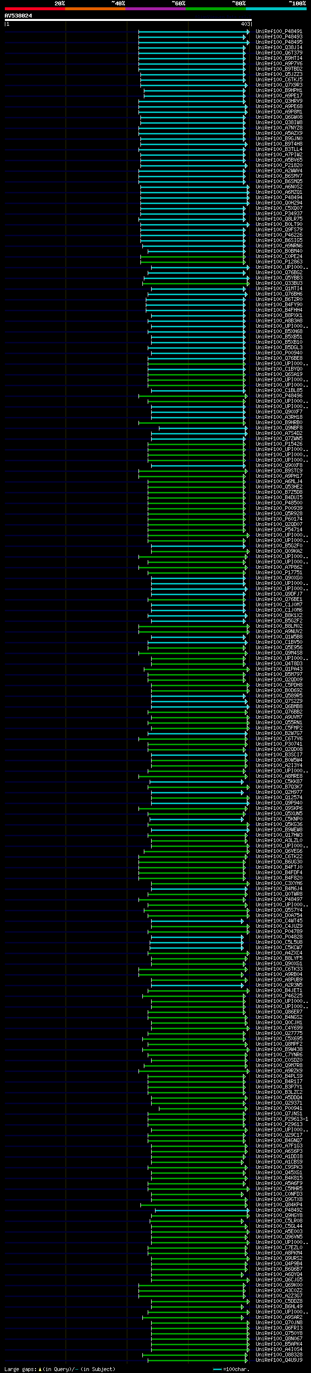Select the UniRef100_B4FY90 label
Image resolution: width=311 pixels, height=1373 pixels.
(278, 305)
